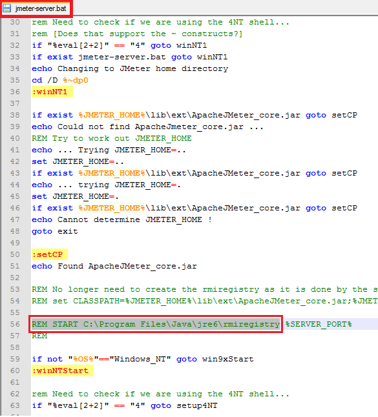Click 'goto winNT1' on line 32
This screenshot has width=378, height=417.
pyautogui.click(x=178, y=45)
